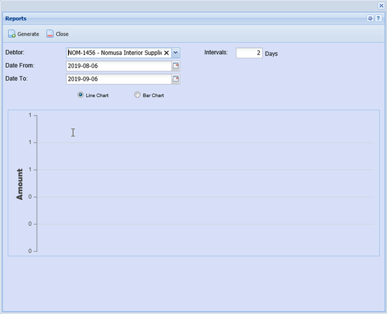Clear the Debtor field with X
387x314 pixels.
166,53
